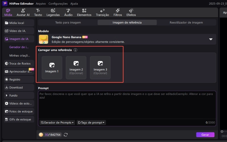Viewport: 227px width, 142px height.
Task: Click the AI credits coin icon
Action: pos(41,135)
